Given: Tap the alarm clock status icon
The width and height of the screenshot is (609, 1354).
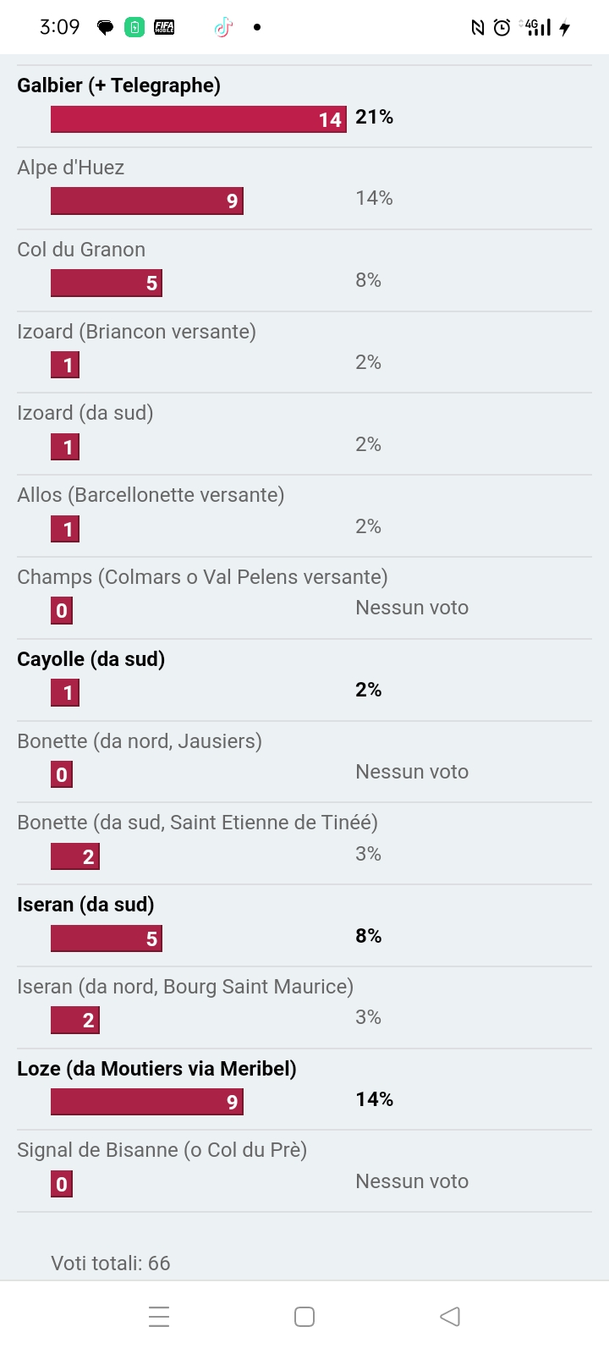Looking at the screenshot, I should 502,28.
